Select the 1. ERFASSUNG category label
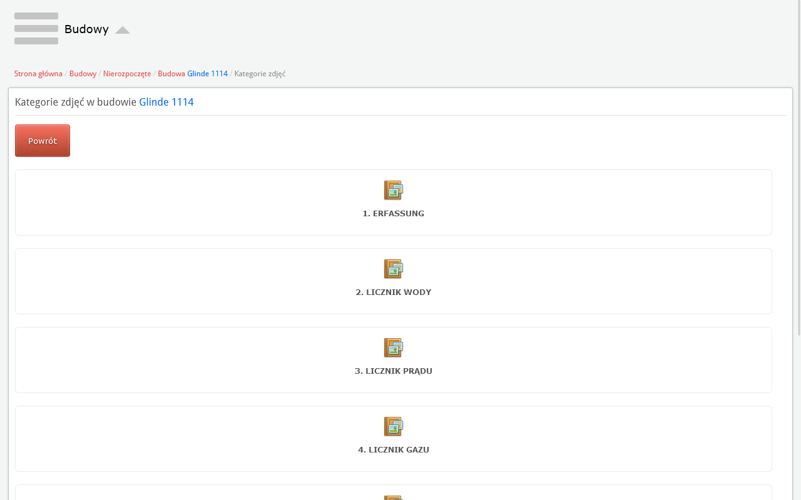The width and height of the screenshot is (801, 500). (393, 214)
